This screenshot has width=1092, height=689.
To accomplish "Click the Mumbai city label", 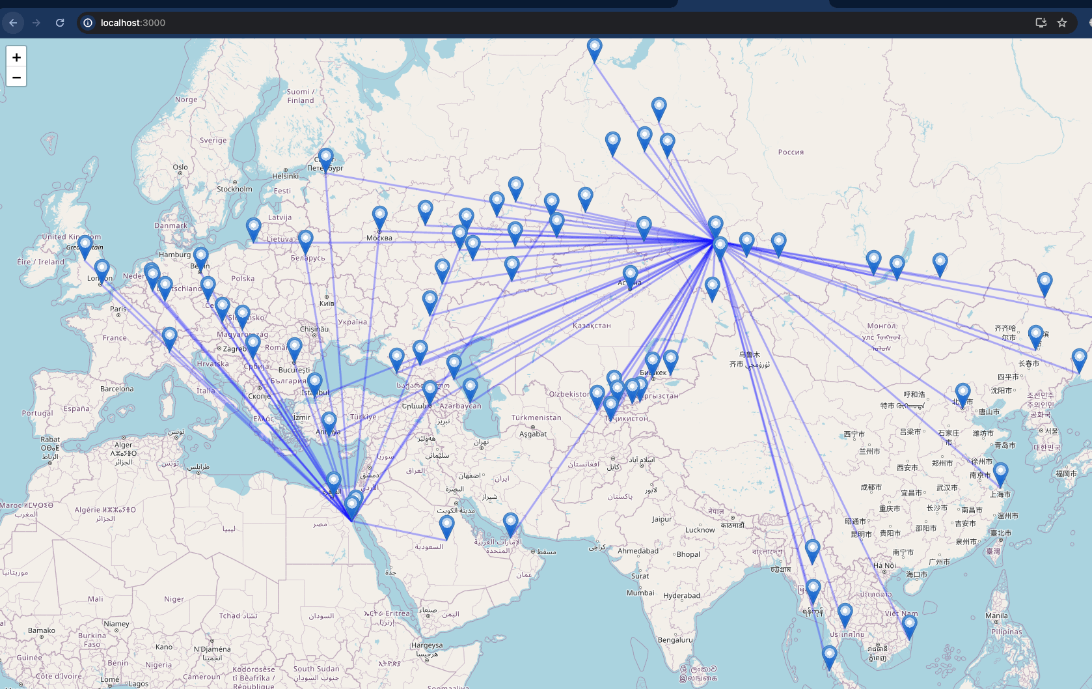I will tap(640, 593).
